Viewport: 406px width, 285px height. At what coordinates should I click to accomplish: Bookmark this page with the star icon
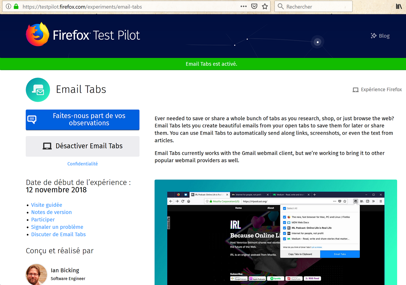tap(265, 6)
